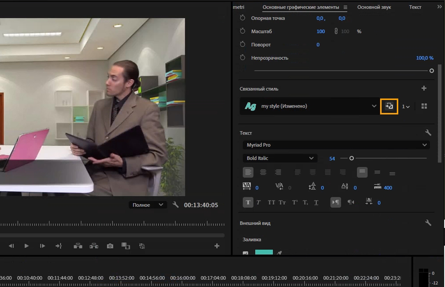Enable small caps Tт style
The image size is (445, 287).
click(282, 203)
